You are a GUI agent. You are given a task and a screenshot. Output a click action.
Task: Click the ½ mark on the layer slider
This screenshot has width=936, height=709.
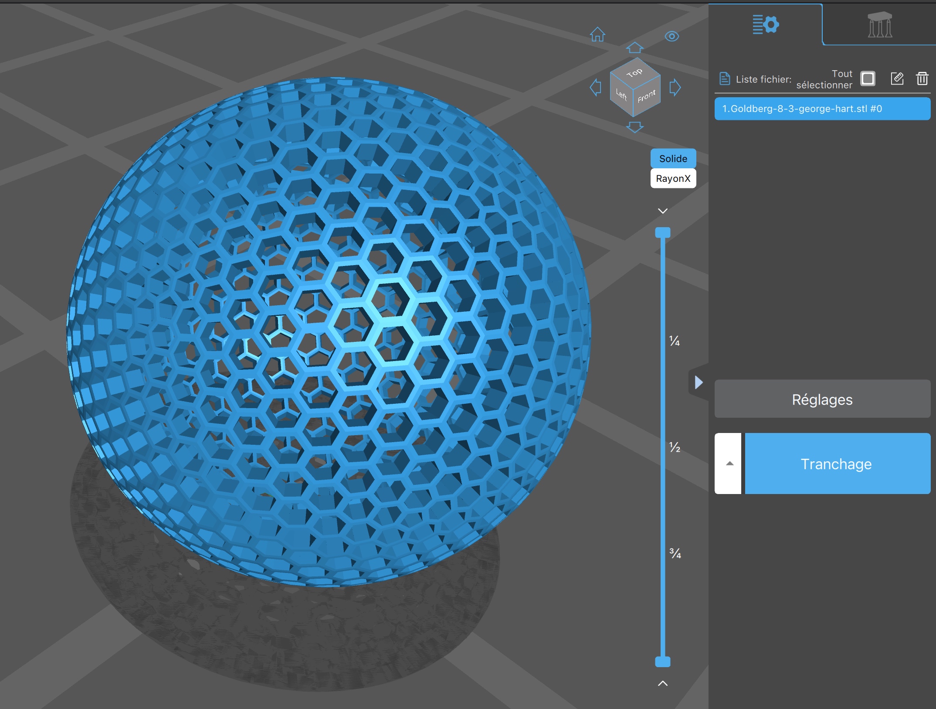pos(675,447)
